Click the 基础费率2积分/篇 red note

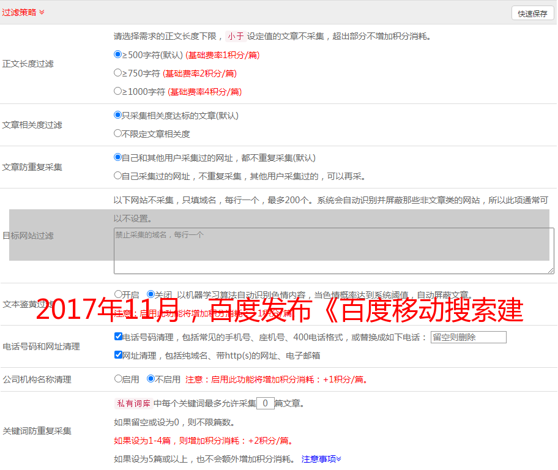pos(199,73)
